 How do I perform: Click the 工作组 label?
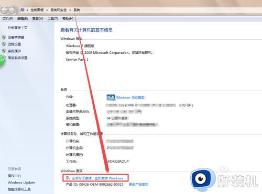tap(71, 162)
